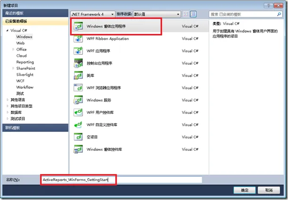288x200 pixels.
Task: Click the WPF 浏览器应用程序 template icon
Action: point(78,88)
